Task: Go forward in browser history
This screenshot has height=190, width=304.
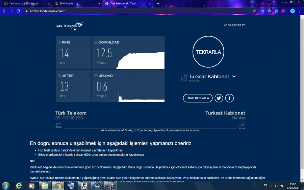Action: tap(11, 11)
